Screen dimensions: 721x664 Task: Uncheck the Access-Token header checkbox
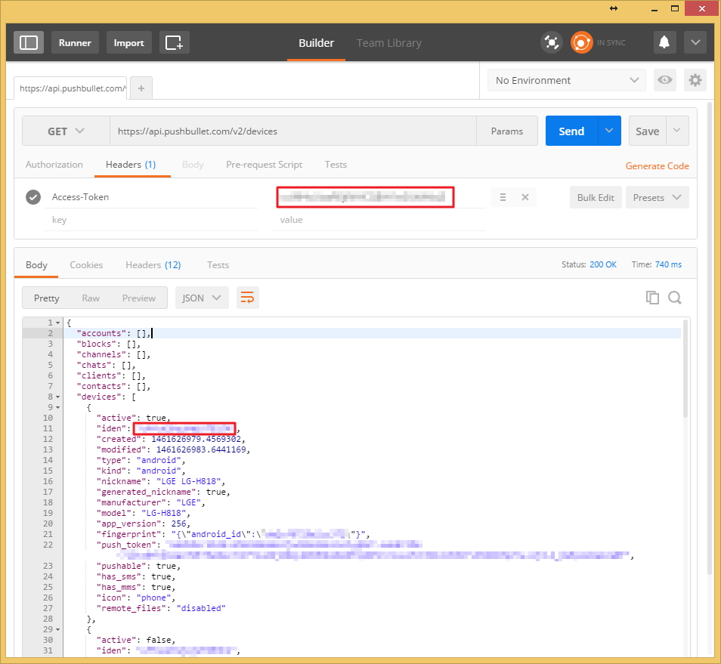coord(33,197)
